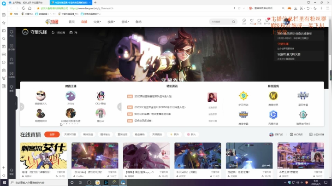This screenshot has width=332, height=186.
Task: Expand the 分类 dropdown menu
Action: click(x=97, y=22)
